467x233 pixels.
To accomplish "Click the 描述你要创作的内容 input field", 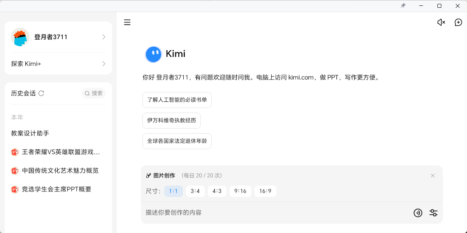I will 233,213.
